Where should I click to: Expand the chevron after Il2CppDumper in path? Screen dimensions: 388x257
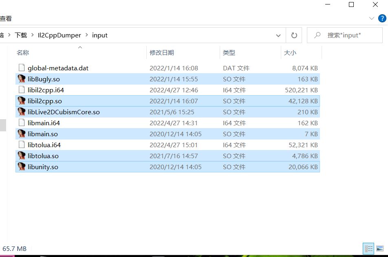coord(86,35)
